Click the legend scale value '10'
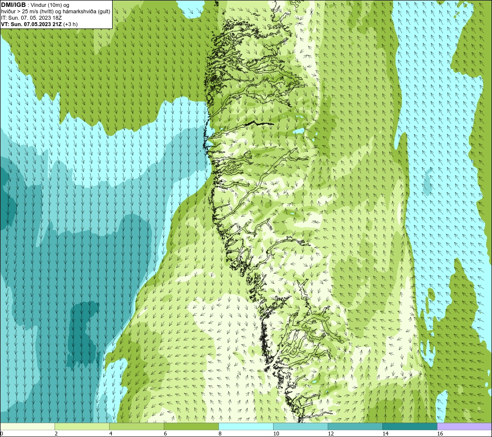The height and width of the screenshot is (437, 492). point(276,434)
